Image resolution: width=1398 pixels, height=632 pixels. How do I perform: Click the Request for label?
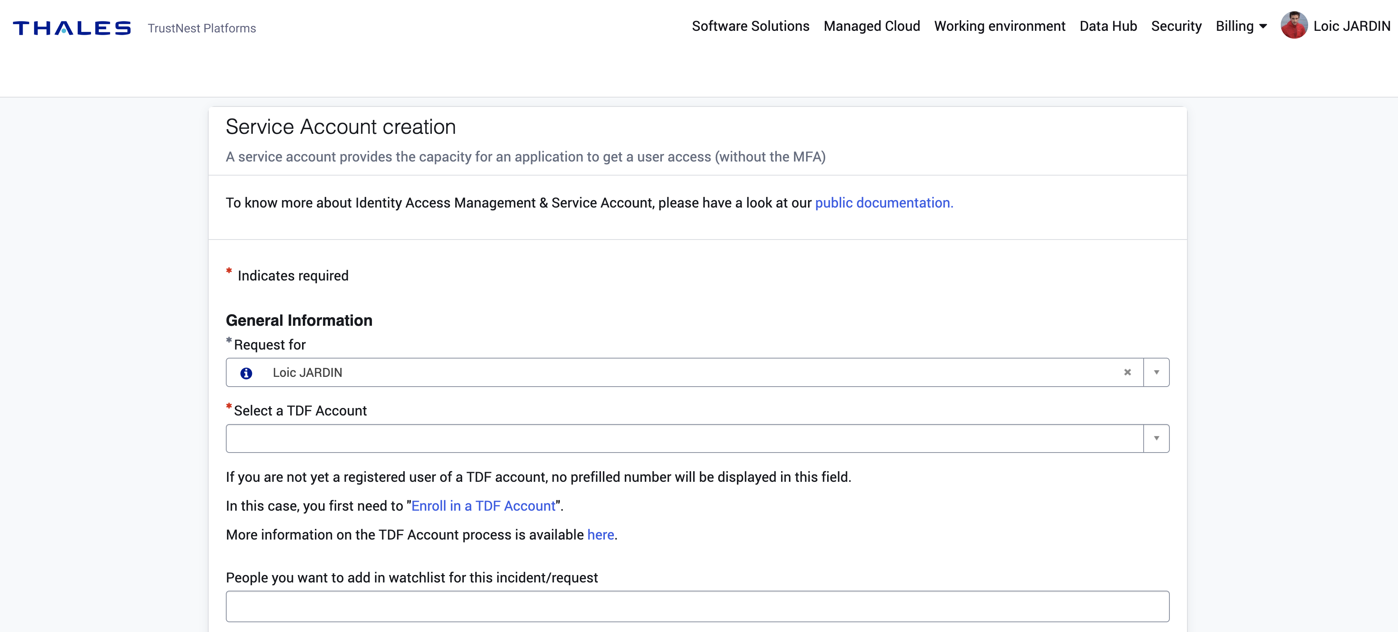pyautogui.click(x=270, y=345)
